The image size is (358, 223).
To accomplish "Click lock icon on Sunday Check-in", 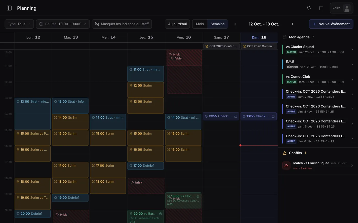I will click(273, 116).
